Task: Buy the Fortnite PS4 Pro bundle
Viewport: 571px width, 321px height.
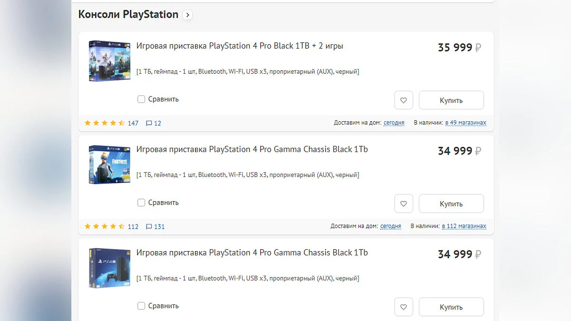Action: pos(451,204)
